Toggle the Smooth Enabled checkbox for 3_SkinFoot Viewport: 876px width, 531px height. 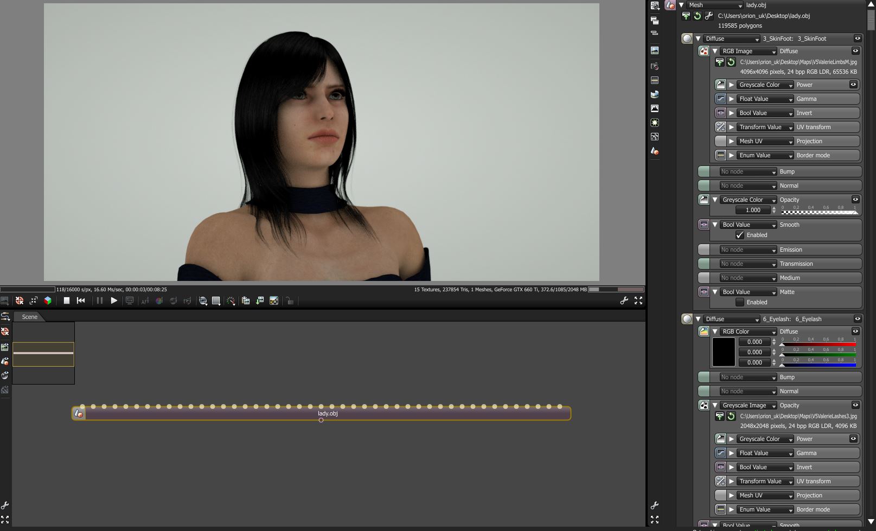pyautogui.click(x=740, y=235)
